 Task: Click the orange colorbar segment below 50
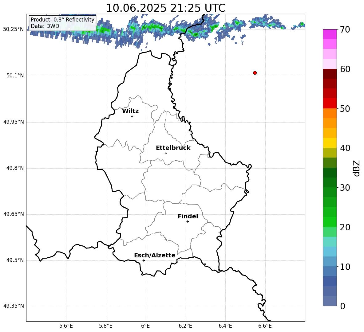[330, 113]
